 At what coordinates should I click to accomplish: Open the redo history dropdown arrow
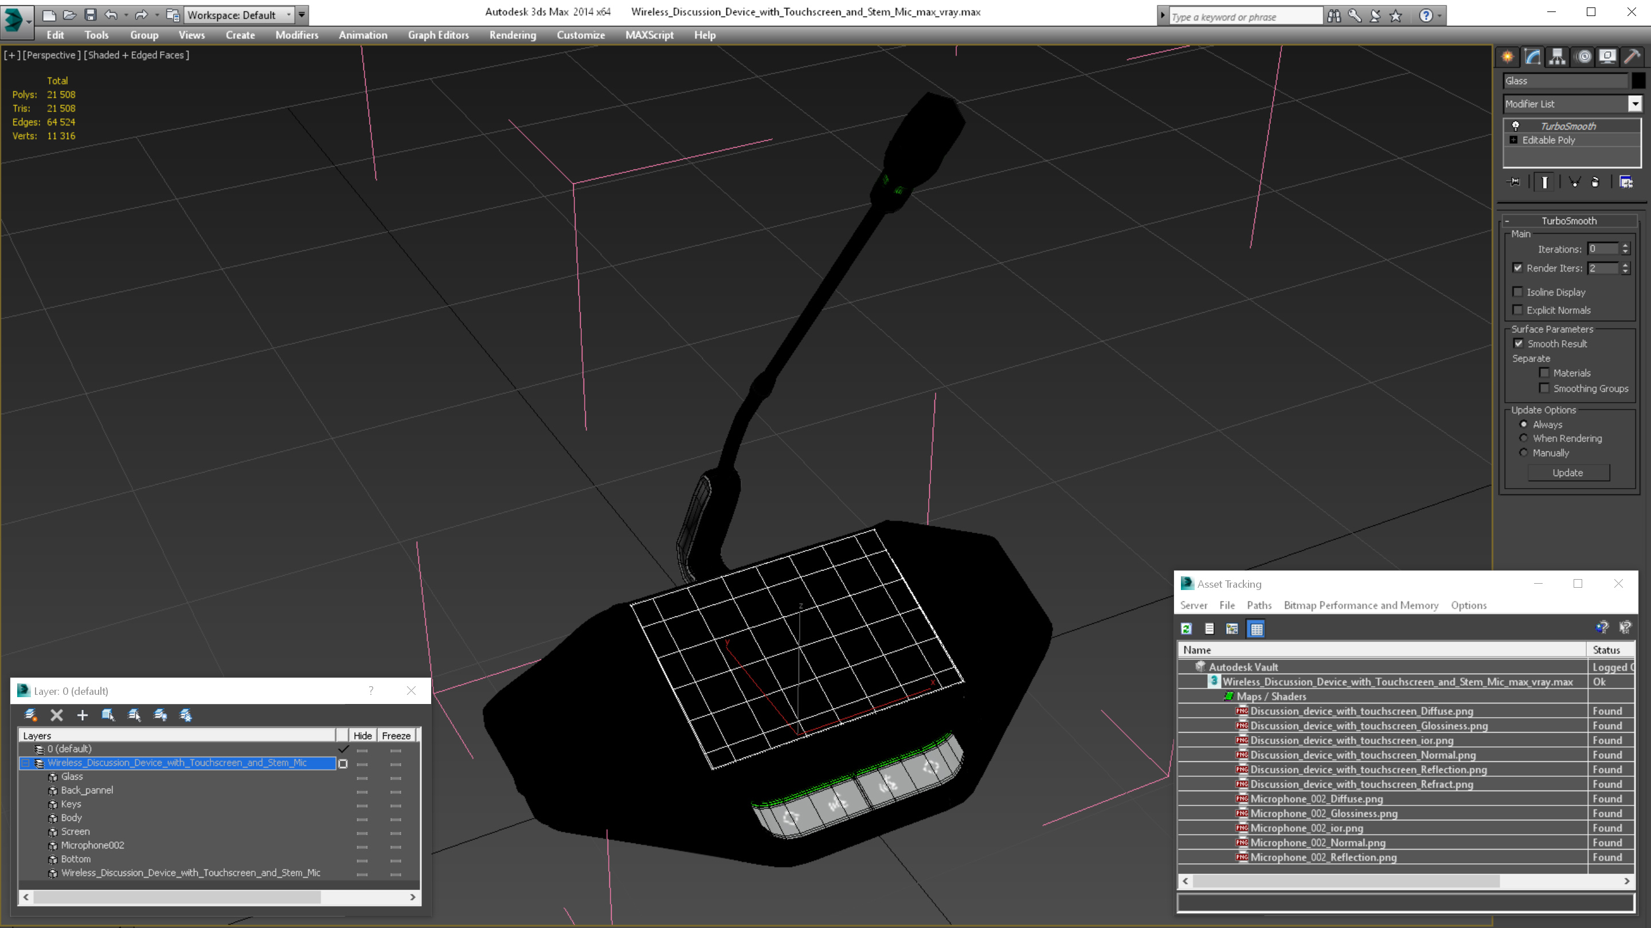[157, 15]
